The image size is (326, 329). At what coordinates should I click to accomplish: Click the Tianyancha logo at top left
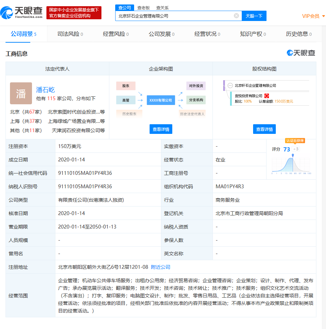click(21, 12)
